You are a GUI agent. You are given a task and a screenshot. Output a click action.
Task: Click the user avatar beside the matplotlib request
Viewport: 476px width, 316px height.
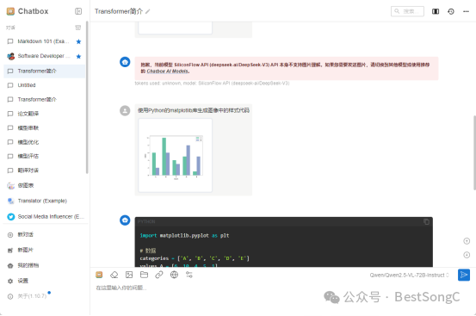(x=125, y=110)
